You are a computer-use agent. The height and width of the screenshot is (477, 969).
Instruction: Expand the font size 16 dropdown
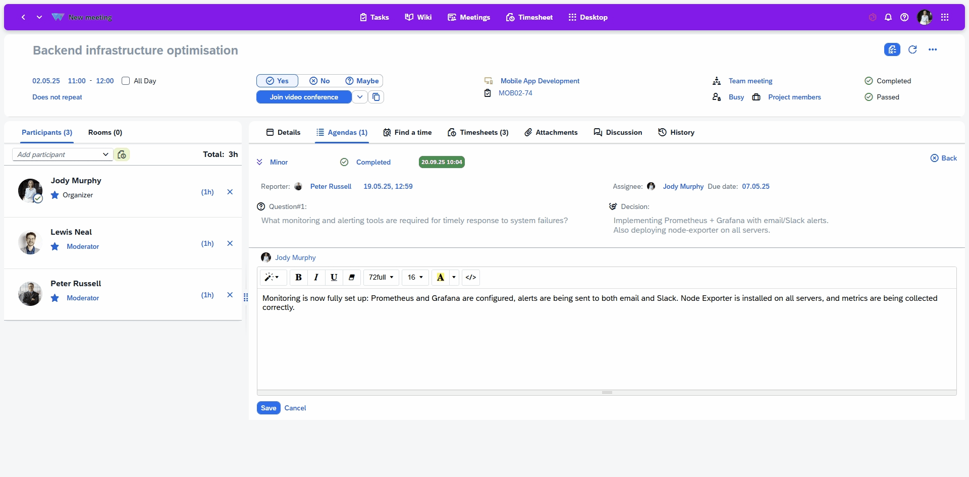[x=415, y=277]
